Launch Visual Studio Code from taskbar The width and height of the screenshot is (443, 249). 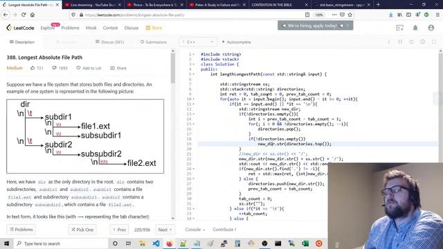[156, 243]
